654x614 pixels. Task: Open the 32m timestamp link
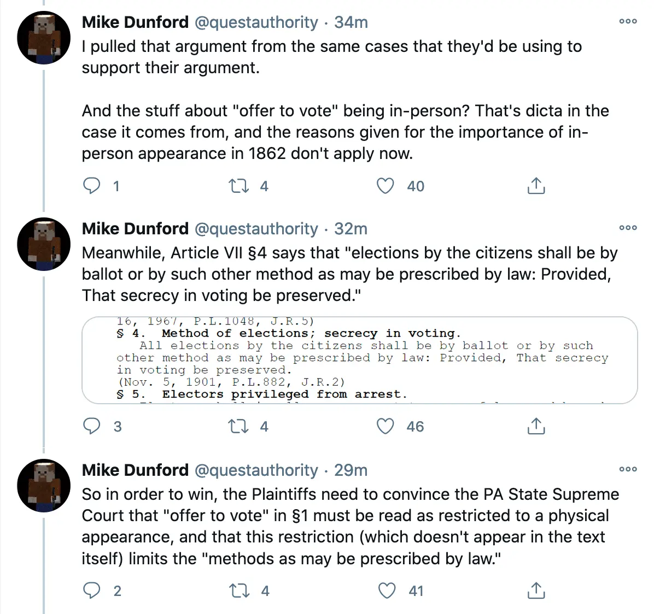tap(351, 228)
